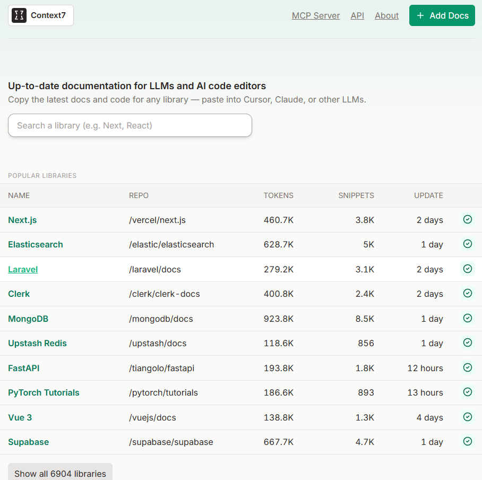Click the Vue 3 row check icon
The image size is (482, 480).
[x=468, y=417]
